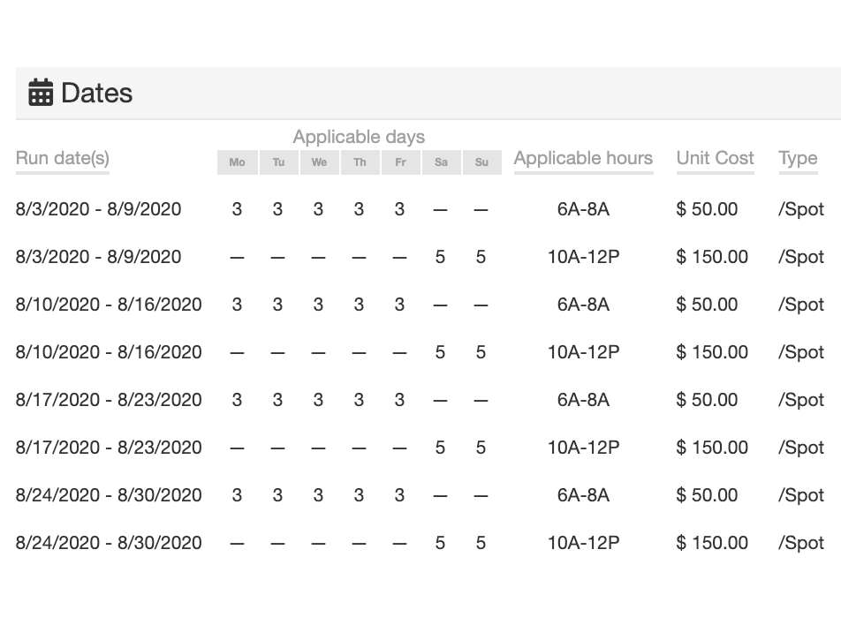841x625 pixels.
Task: Select the Mo day header
Action: pyautogui.click(x=237, y=162)
